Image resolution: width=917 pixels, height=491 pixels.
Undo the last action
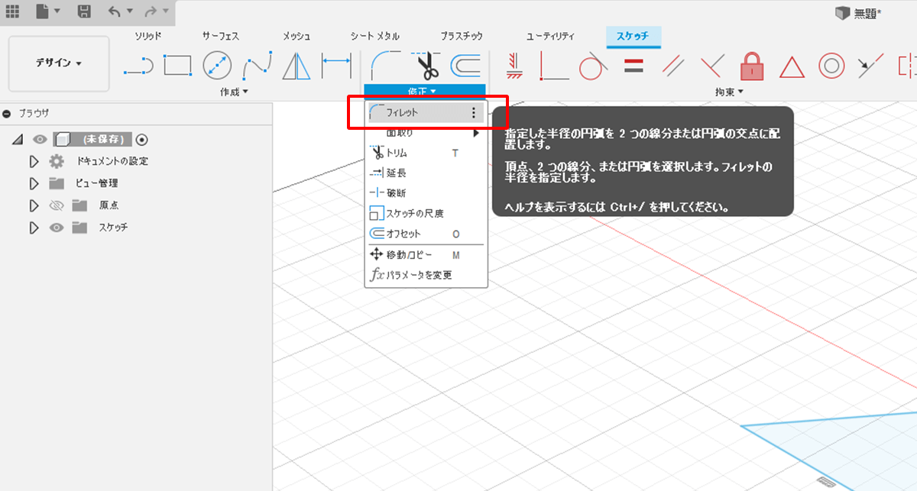coord(114,11)
